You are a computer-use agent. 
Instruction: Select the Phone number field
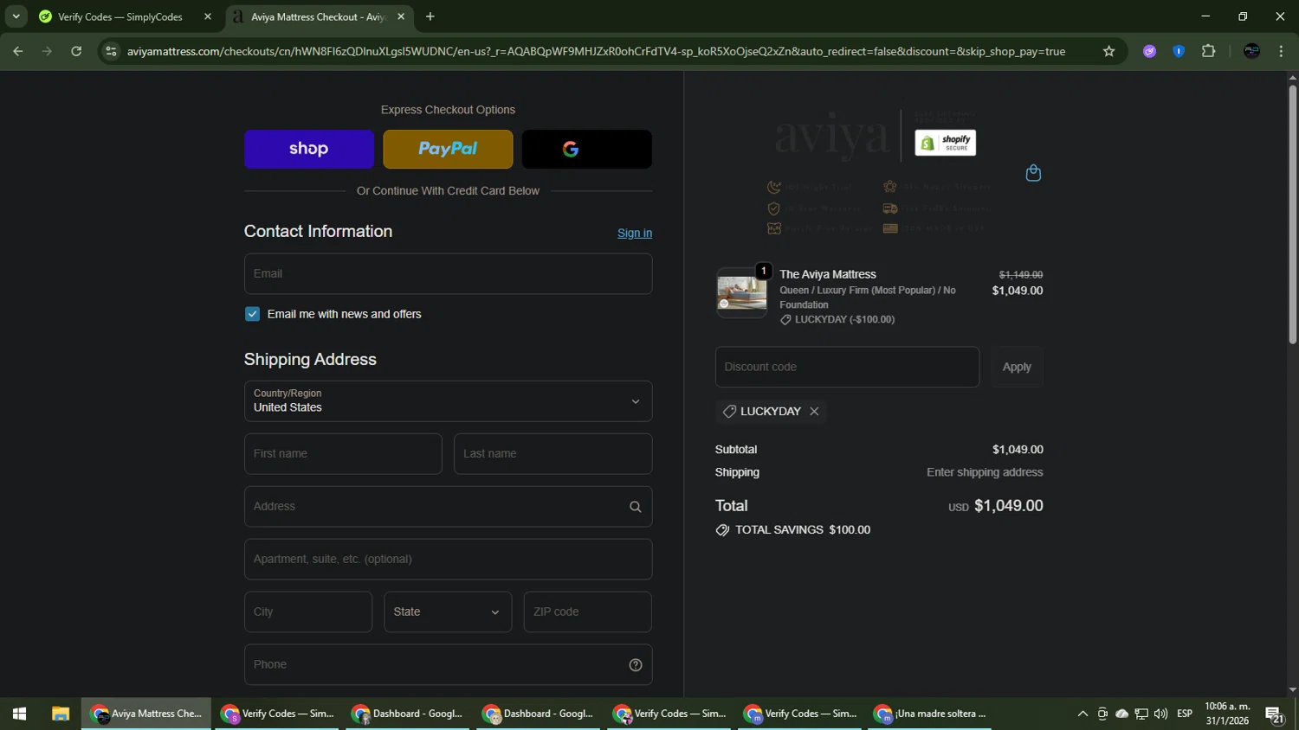pos(448,665)
